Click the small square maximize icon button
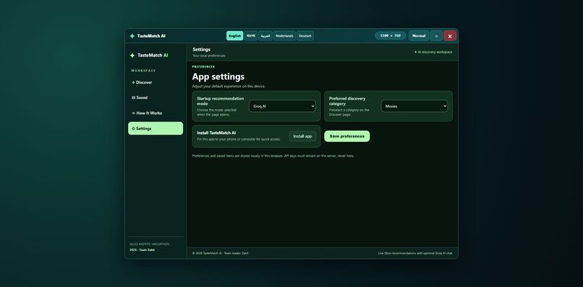This screenshot has height=287, width=583. pyautogui.click(x=436, y=36)
